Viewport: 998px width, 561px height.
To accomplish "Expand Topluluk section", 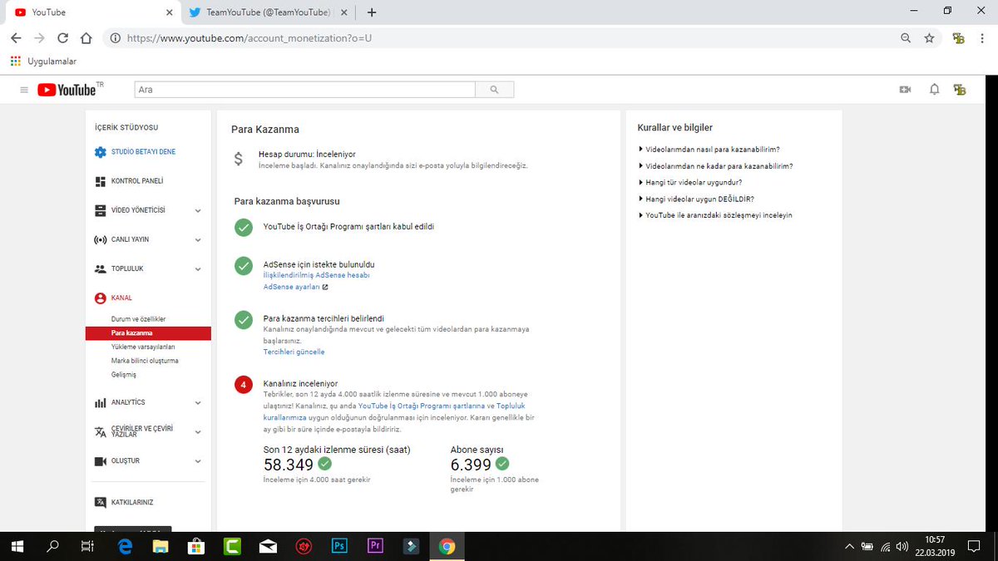I will click(x=197, y=269).
